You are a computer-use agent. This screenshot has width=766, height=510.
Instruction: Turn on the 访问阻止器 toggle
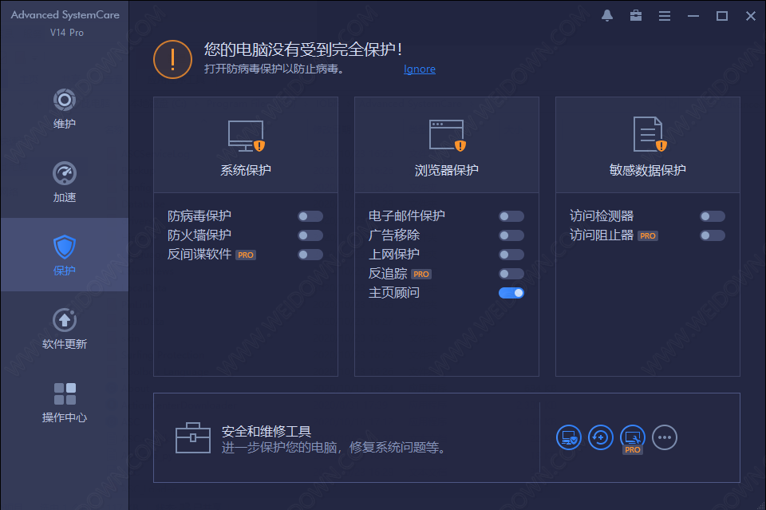(713, 235)
